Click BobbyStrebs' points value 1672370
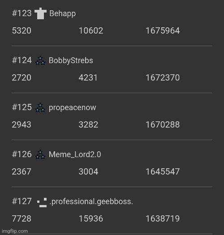224x235 pixels. (x=163, y=77)
